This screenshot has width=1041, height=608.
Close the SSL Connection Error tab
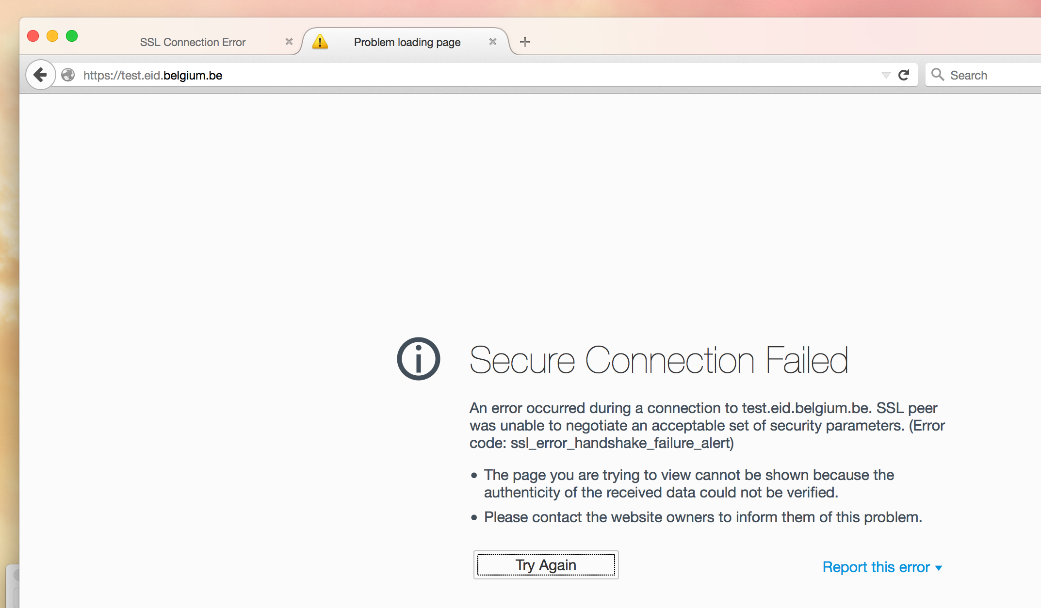click(289, 42)
